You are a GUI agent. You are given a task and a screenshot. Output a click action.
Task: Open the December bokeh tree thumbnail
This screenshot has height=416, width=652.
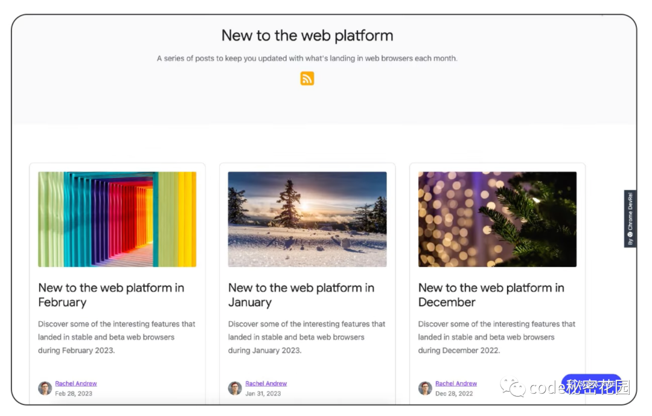[x=497, y=219]
